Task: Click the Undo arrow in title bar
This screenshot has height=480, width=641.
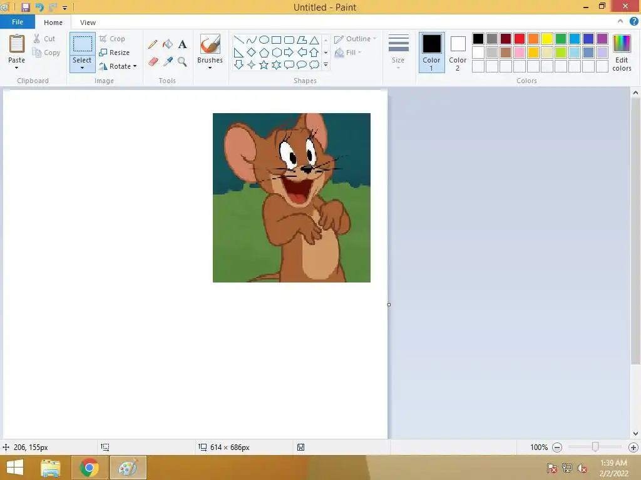Action: 39,7
